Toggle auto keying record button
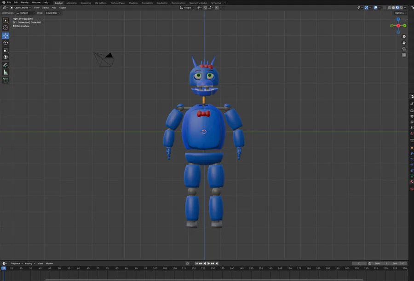 188,264
